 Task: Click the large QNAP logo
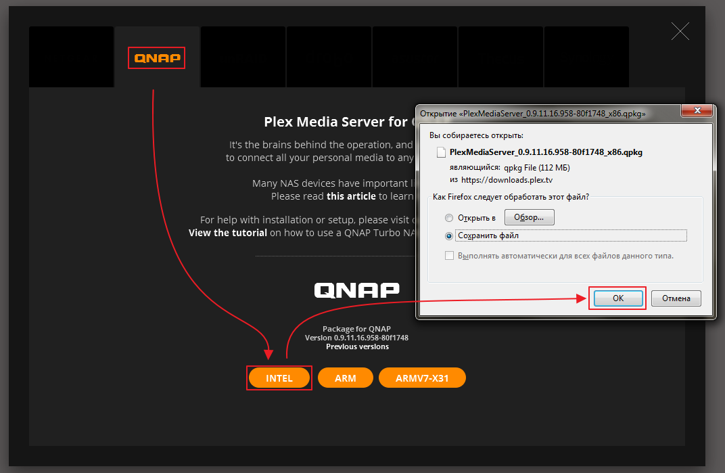click(356, 291)
